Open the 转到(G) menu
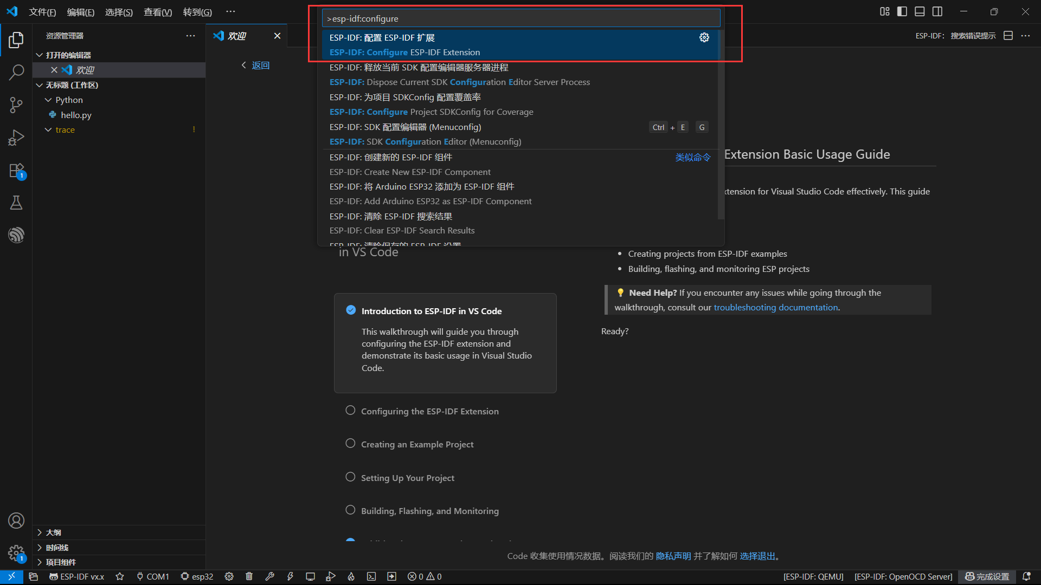 click(197, 12)
